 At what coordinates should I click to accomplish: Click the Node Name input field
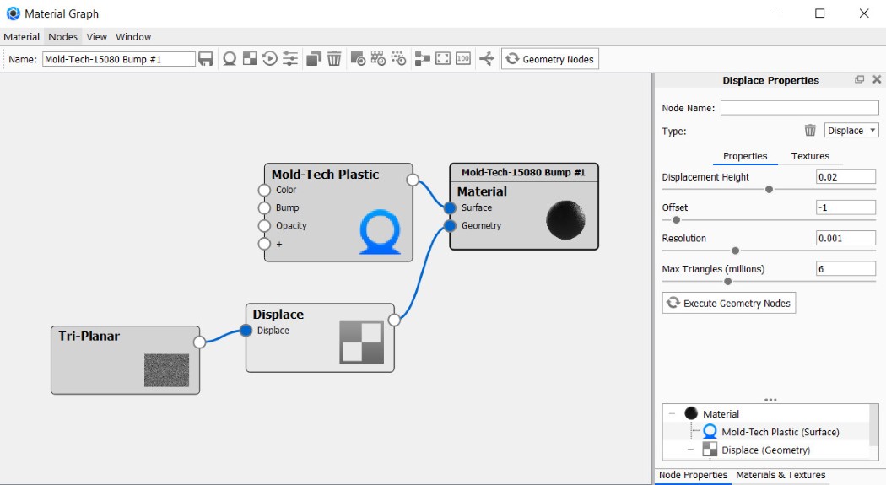[x=798, y=108]
